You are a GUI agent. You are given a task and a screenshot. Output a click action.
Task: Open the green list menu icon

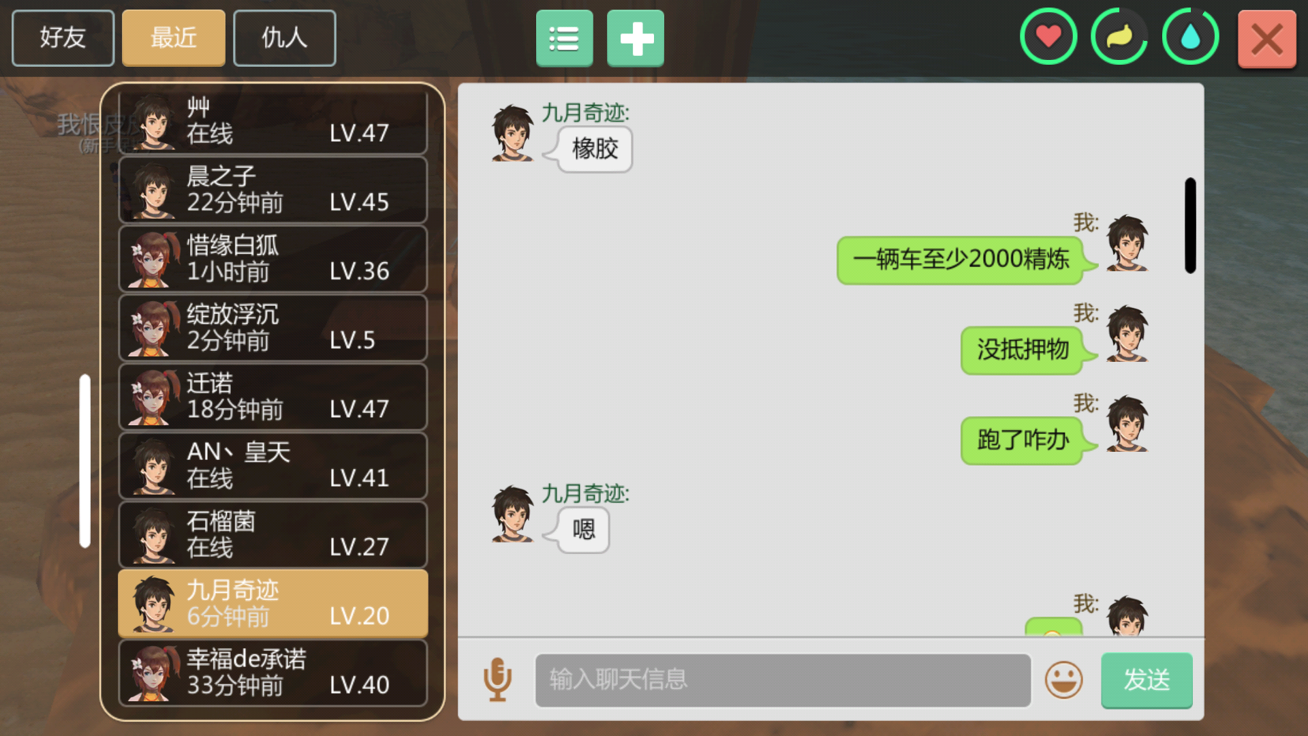[x=564, y=38]
